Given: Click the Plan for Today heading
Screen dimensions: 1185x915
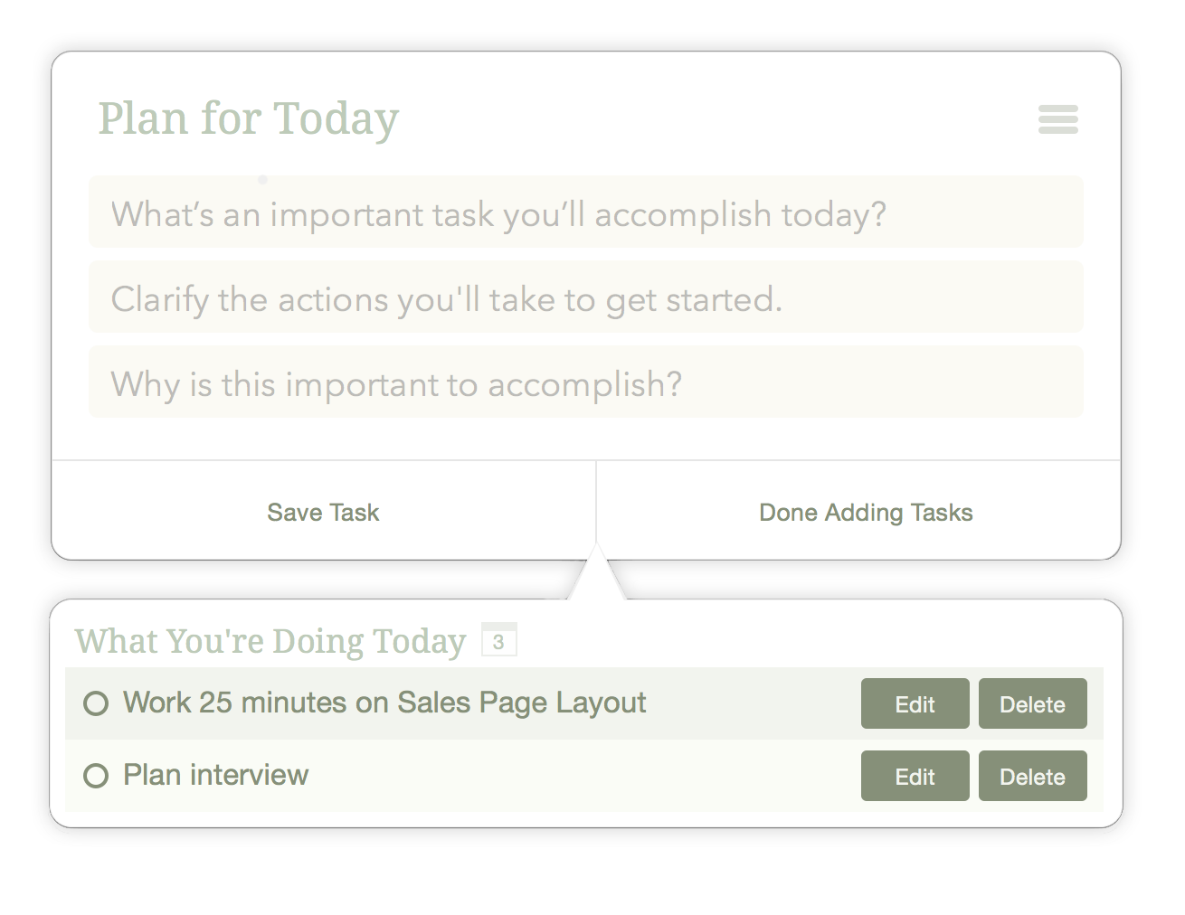Looking at the screenshot, I should point(248,118).
